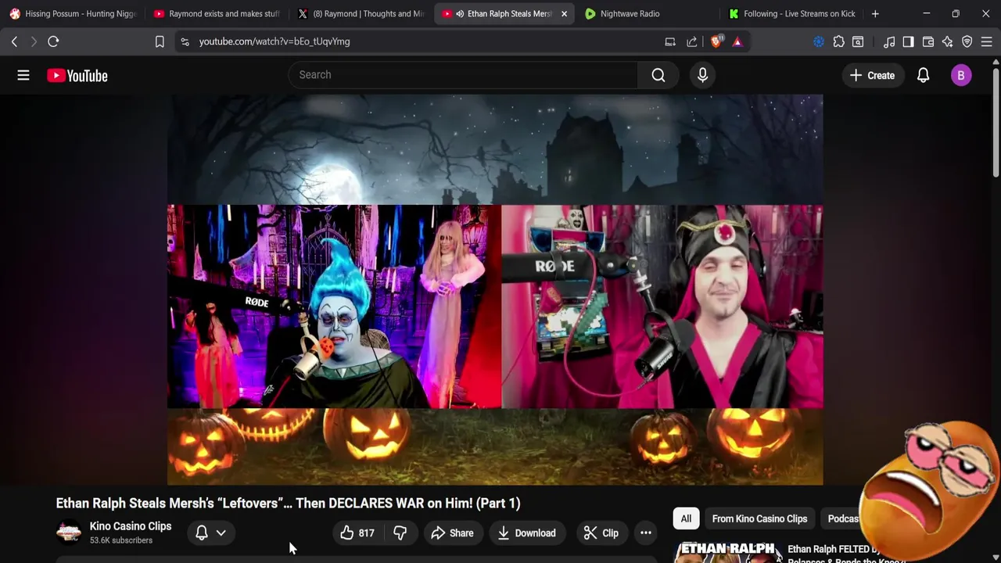The width and height of the screenshot is (1001, 563).
Task: Select the All filter chip
Action: click(686, 518)
